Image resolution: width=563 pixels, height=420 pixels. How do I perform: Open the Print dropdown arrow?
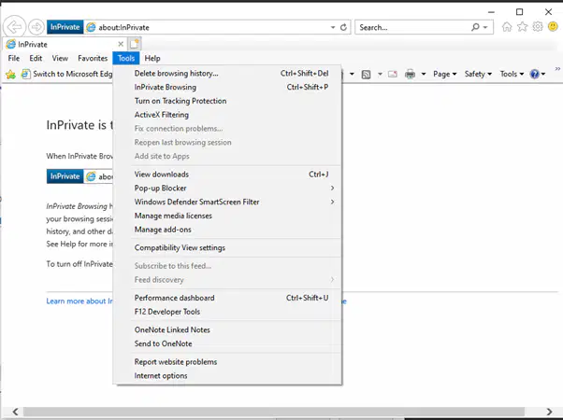(x=424, y=74)
